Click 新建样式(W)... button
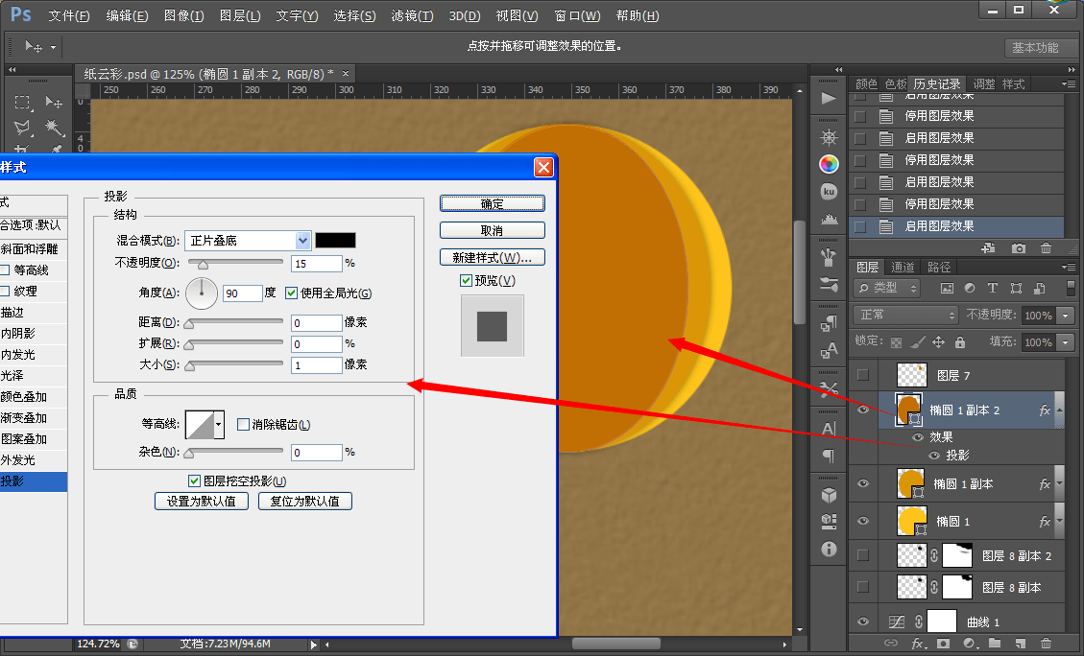The image size is (1084, 656). tap(493, 258)
